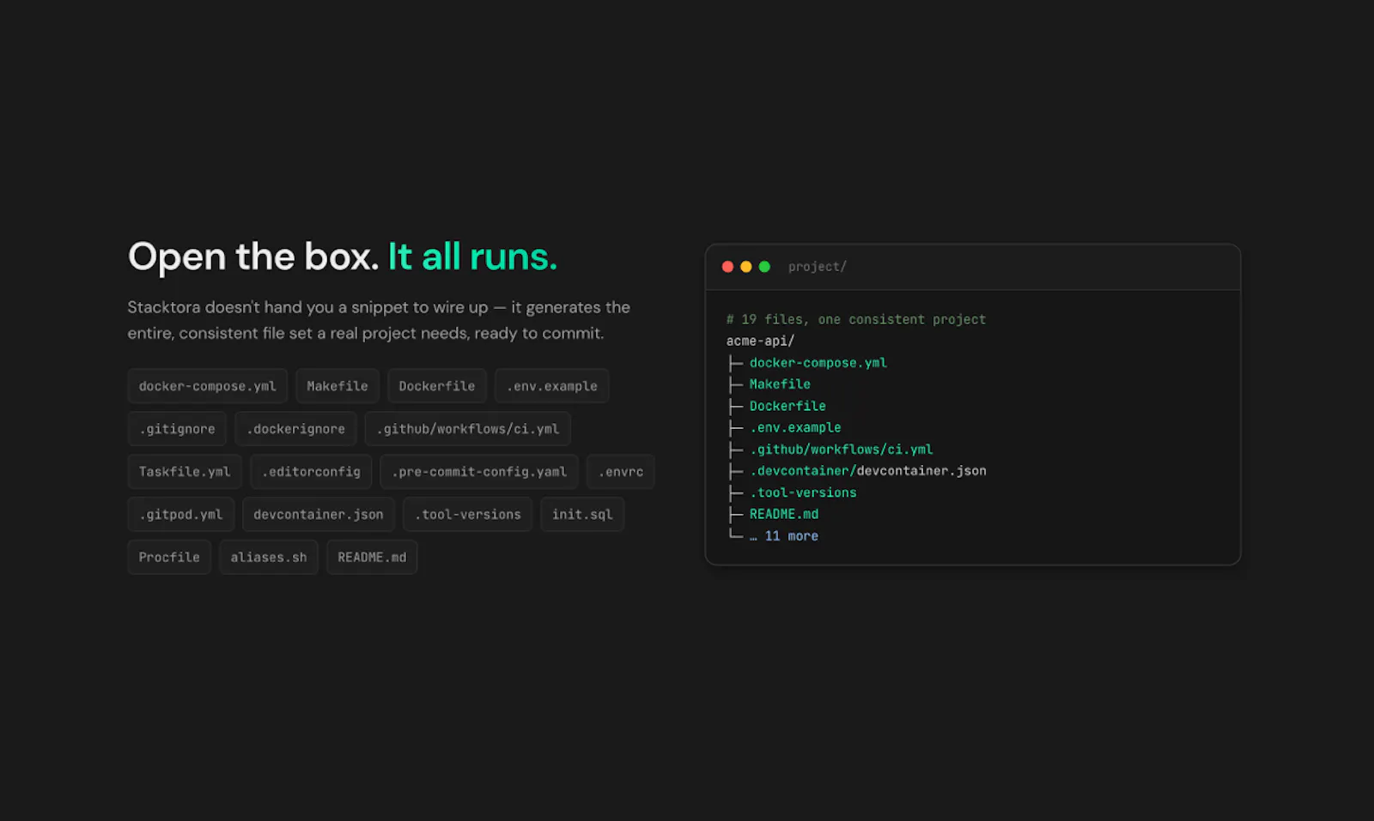Viewport: 1374px width, 821px height.
Task: Click the project/ window title
Action: pos(818,267)
